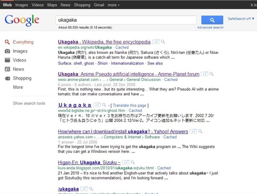The width and height of the screenshot is (257, 194).
Task: Open Gmail in the top navigation bar
Action: (99, 5)
